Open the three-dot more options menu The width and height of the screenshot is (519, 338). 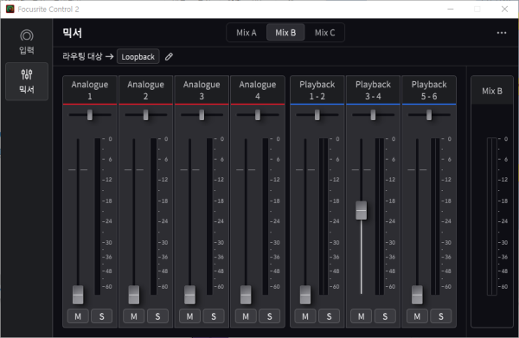pyautogui.click(x=502, y=33)
